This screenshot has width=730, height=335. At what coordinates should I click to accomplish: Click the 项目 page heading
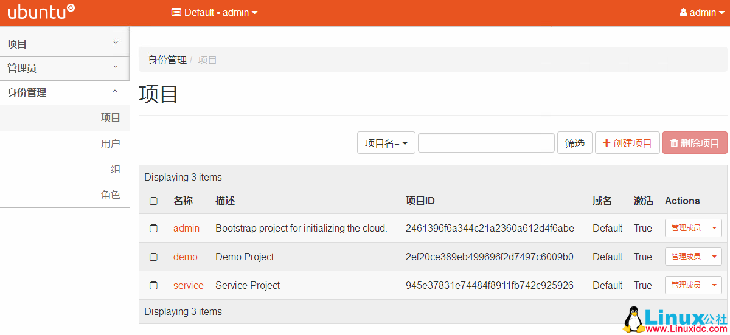(158, 94)
